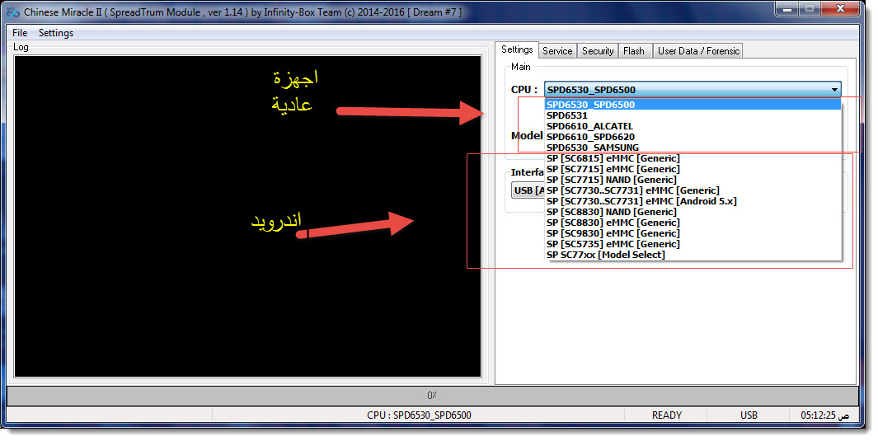The width and height of the screenshot is (878, 441).
Task: Choose SPD6531 from the CPU list
Action: pos(693,115)
